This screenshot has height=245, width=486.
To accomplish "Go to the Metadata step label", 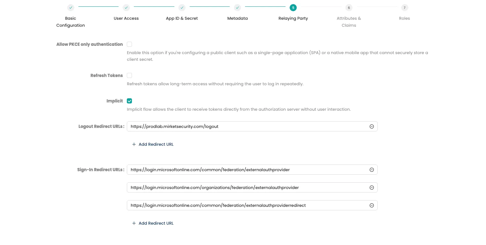I will 237,18.
